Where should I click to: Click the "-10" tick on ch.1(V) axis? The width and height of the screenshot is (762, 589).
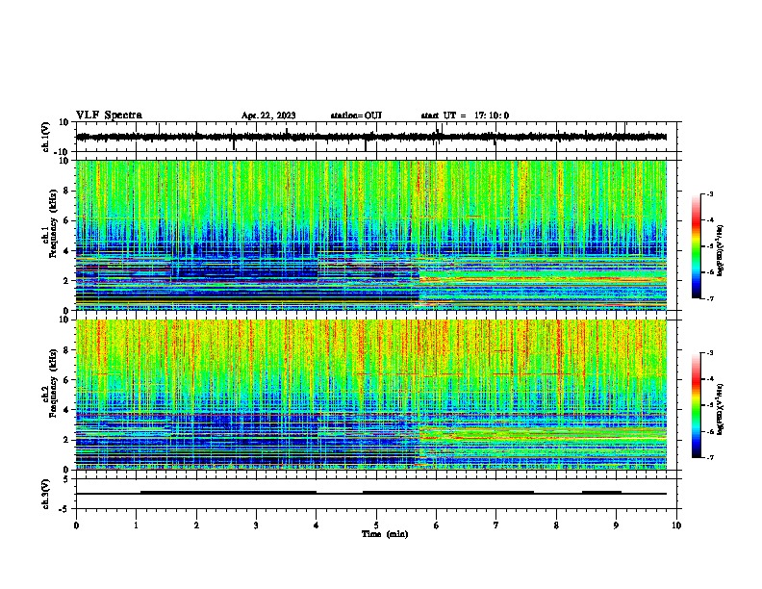pos(63,152)
